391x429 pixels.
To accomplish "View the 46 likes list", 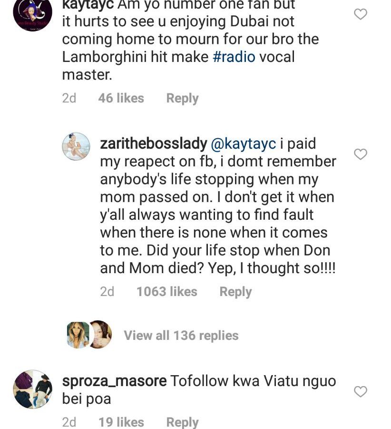I will point(121,98).
